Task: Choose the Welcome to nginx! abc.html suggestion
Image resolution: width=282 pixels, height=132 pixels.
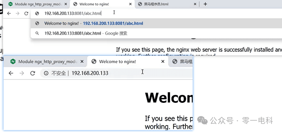Action: coord(156,23)
